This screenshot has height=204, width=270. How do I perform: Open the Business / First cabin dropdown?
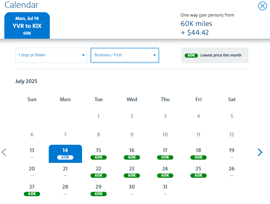click(x=124, y=55)
